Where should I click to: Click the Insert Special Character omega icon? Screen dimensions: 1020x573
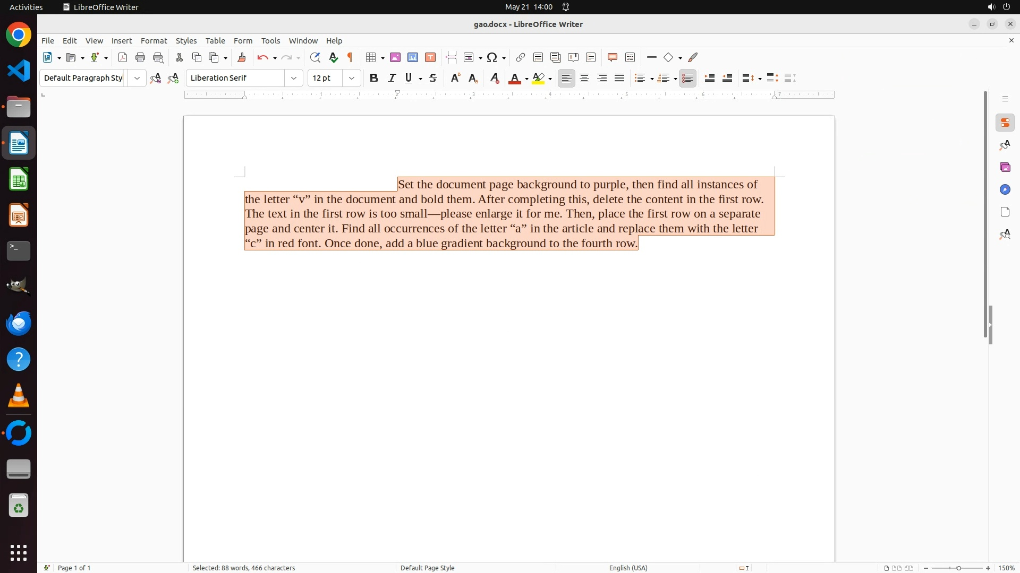(492, 57)
